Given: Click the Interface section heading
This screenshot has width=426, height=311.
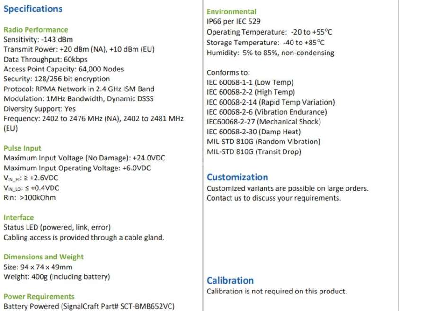Looking at the screenshot, I should (19, 218).
